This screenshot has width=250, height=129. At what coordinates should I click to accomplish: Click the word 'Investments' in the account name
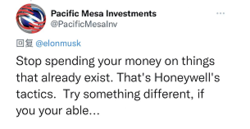pyautogui.click(x=131, y=14)
